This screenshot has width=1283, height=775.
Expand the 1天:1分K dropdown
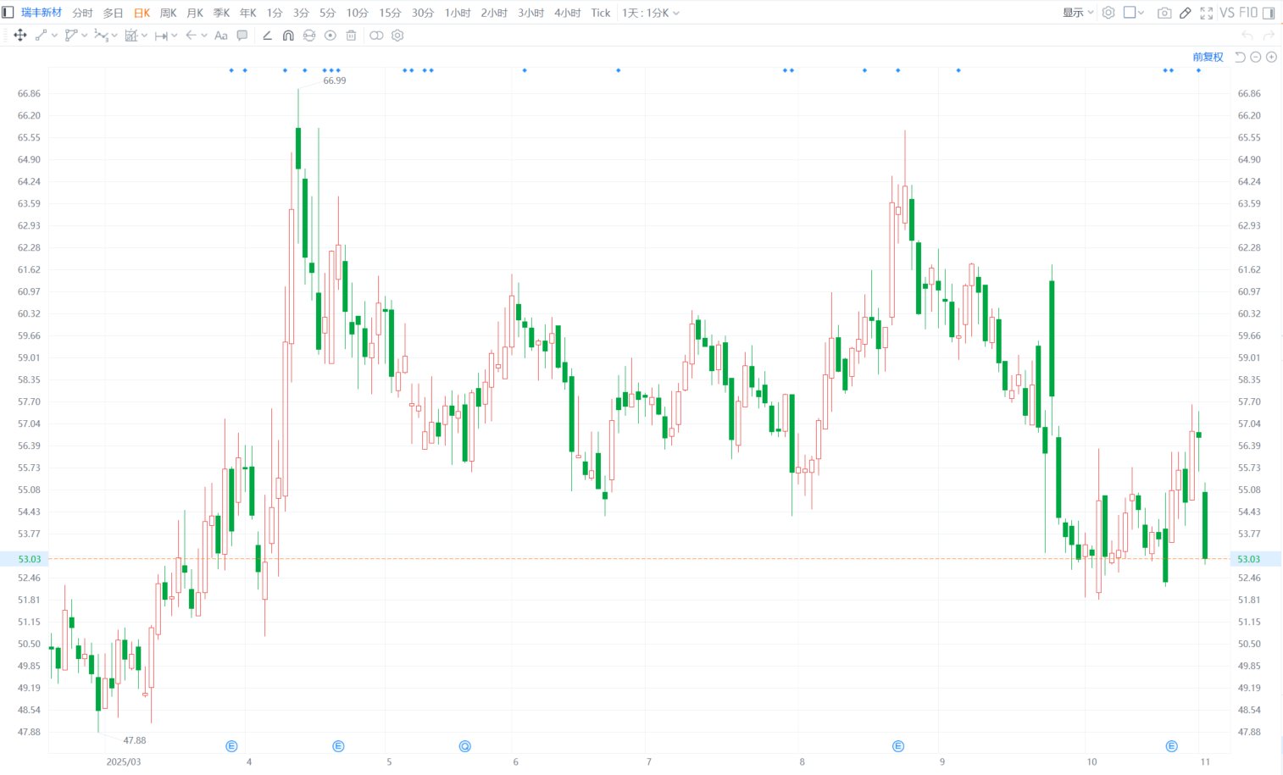[650, 13]
